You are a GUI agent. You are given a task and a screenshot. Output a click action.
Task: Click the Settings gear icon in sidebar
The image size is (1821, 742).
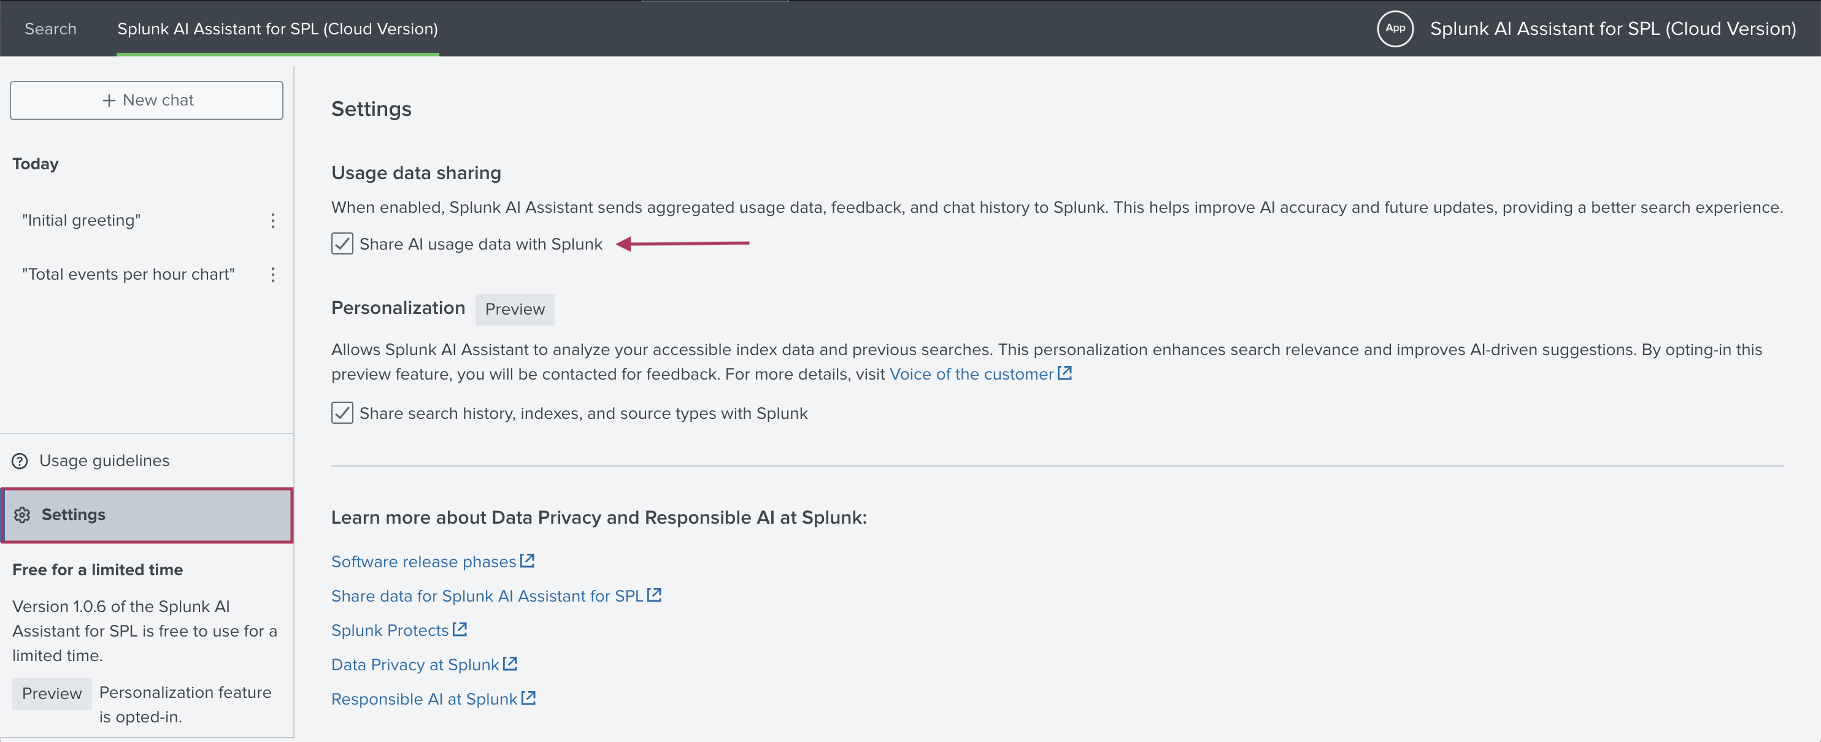point(22,513)
